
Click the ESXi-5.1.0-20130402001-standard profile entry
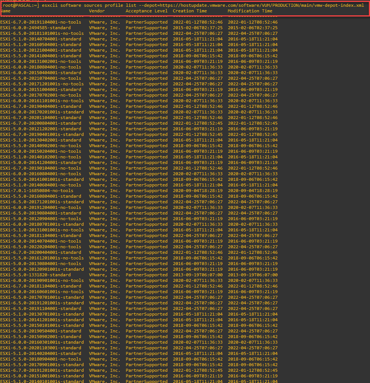[x=40, y=140]
